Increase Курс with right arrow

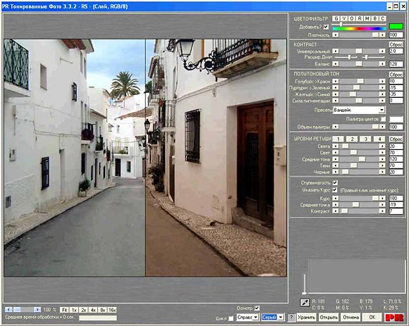[x=382, y=198]
